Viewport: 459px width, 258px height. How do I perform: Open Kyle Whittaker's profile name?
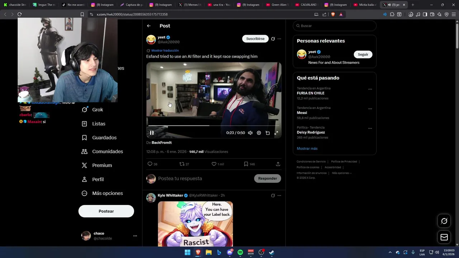coord(170,195)
